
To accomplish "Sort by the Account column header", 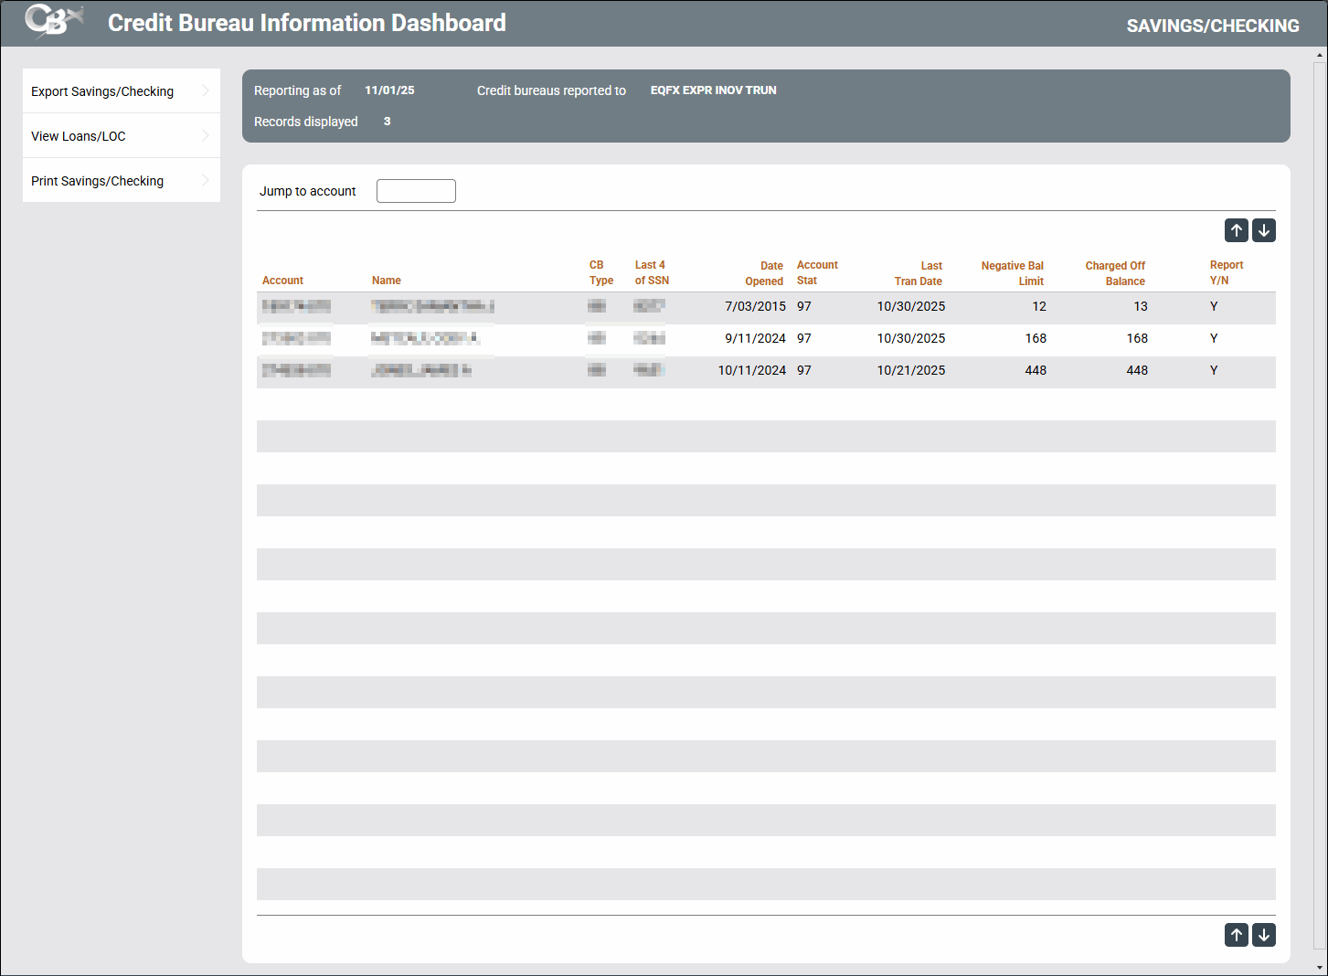I will pyautogui.click(x=282, y=281).
